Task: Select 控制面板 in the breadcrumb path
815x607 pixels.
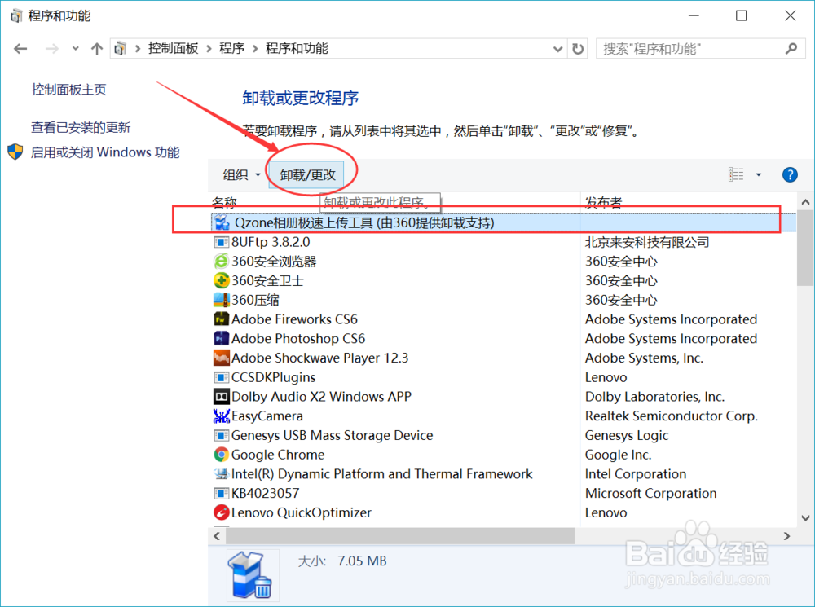Action: [173, 48]
